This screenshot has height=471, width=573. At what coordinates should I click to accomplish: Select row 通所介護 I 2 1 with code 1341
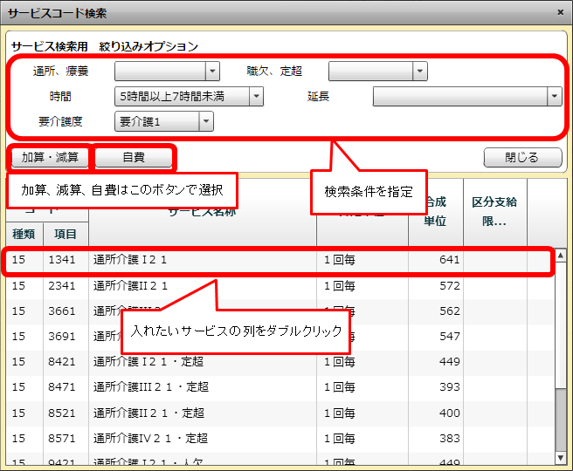point(262,260)
